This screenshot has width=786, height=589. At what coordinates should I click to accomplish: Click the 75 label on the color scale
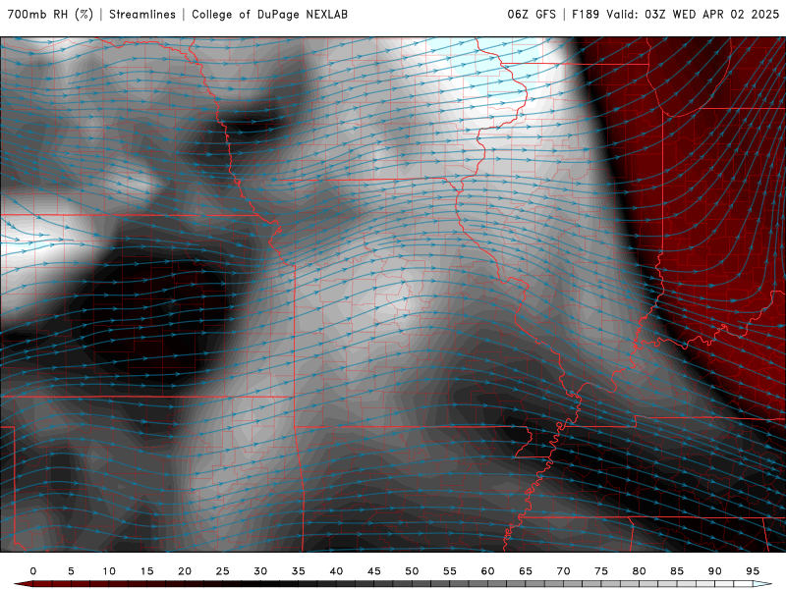tap(601, 571)
